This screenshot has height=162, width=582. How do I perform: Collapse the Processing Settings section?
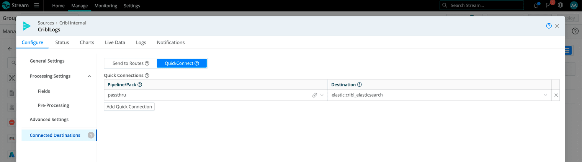pyautogui.click(x=89, y=76)
